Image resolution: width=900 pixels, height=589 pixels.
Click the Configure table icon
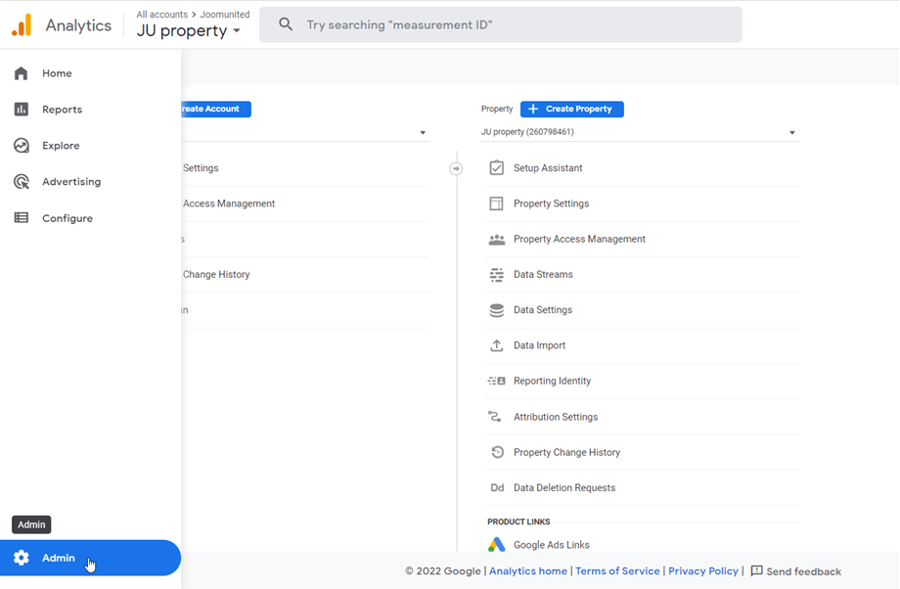click(x=22, y=218)
